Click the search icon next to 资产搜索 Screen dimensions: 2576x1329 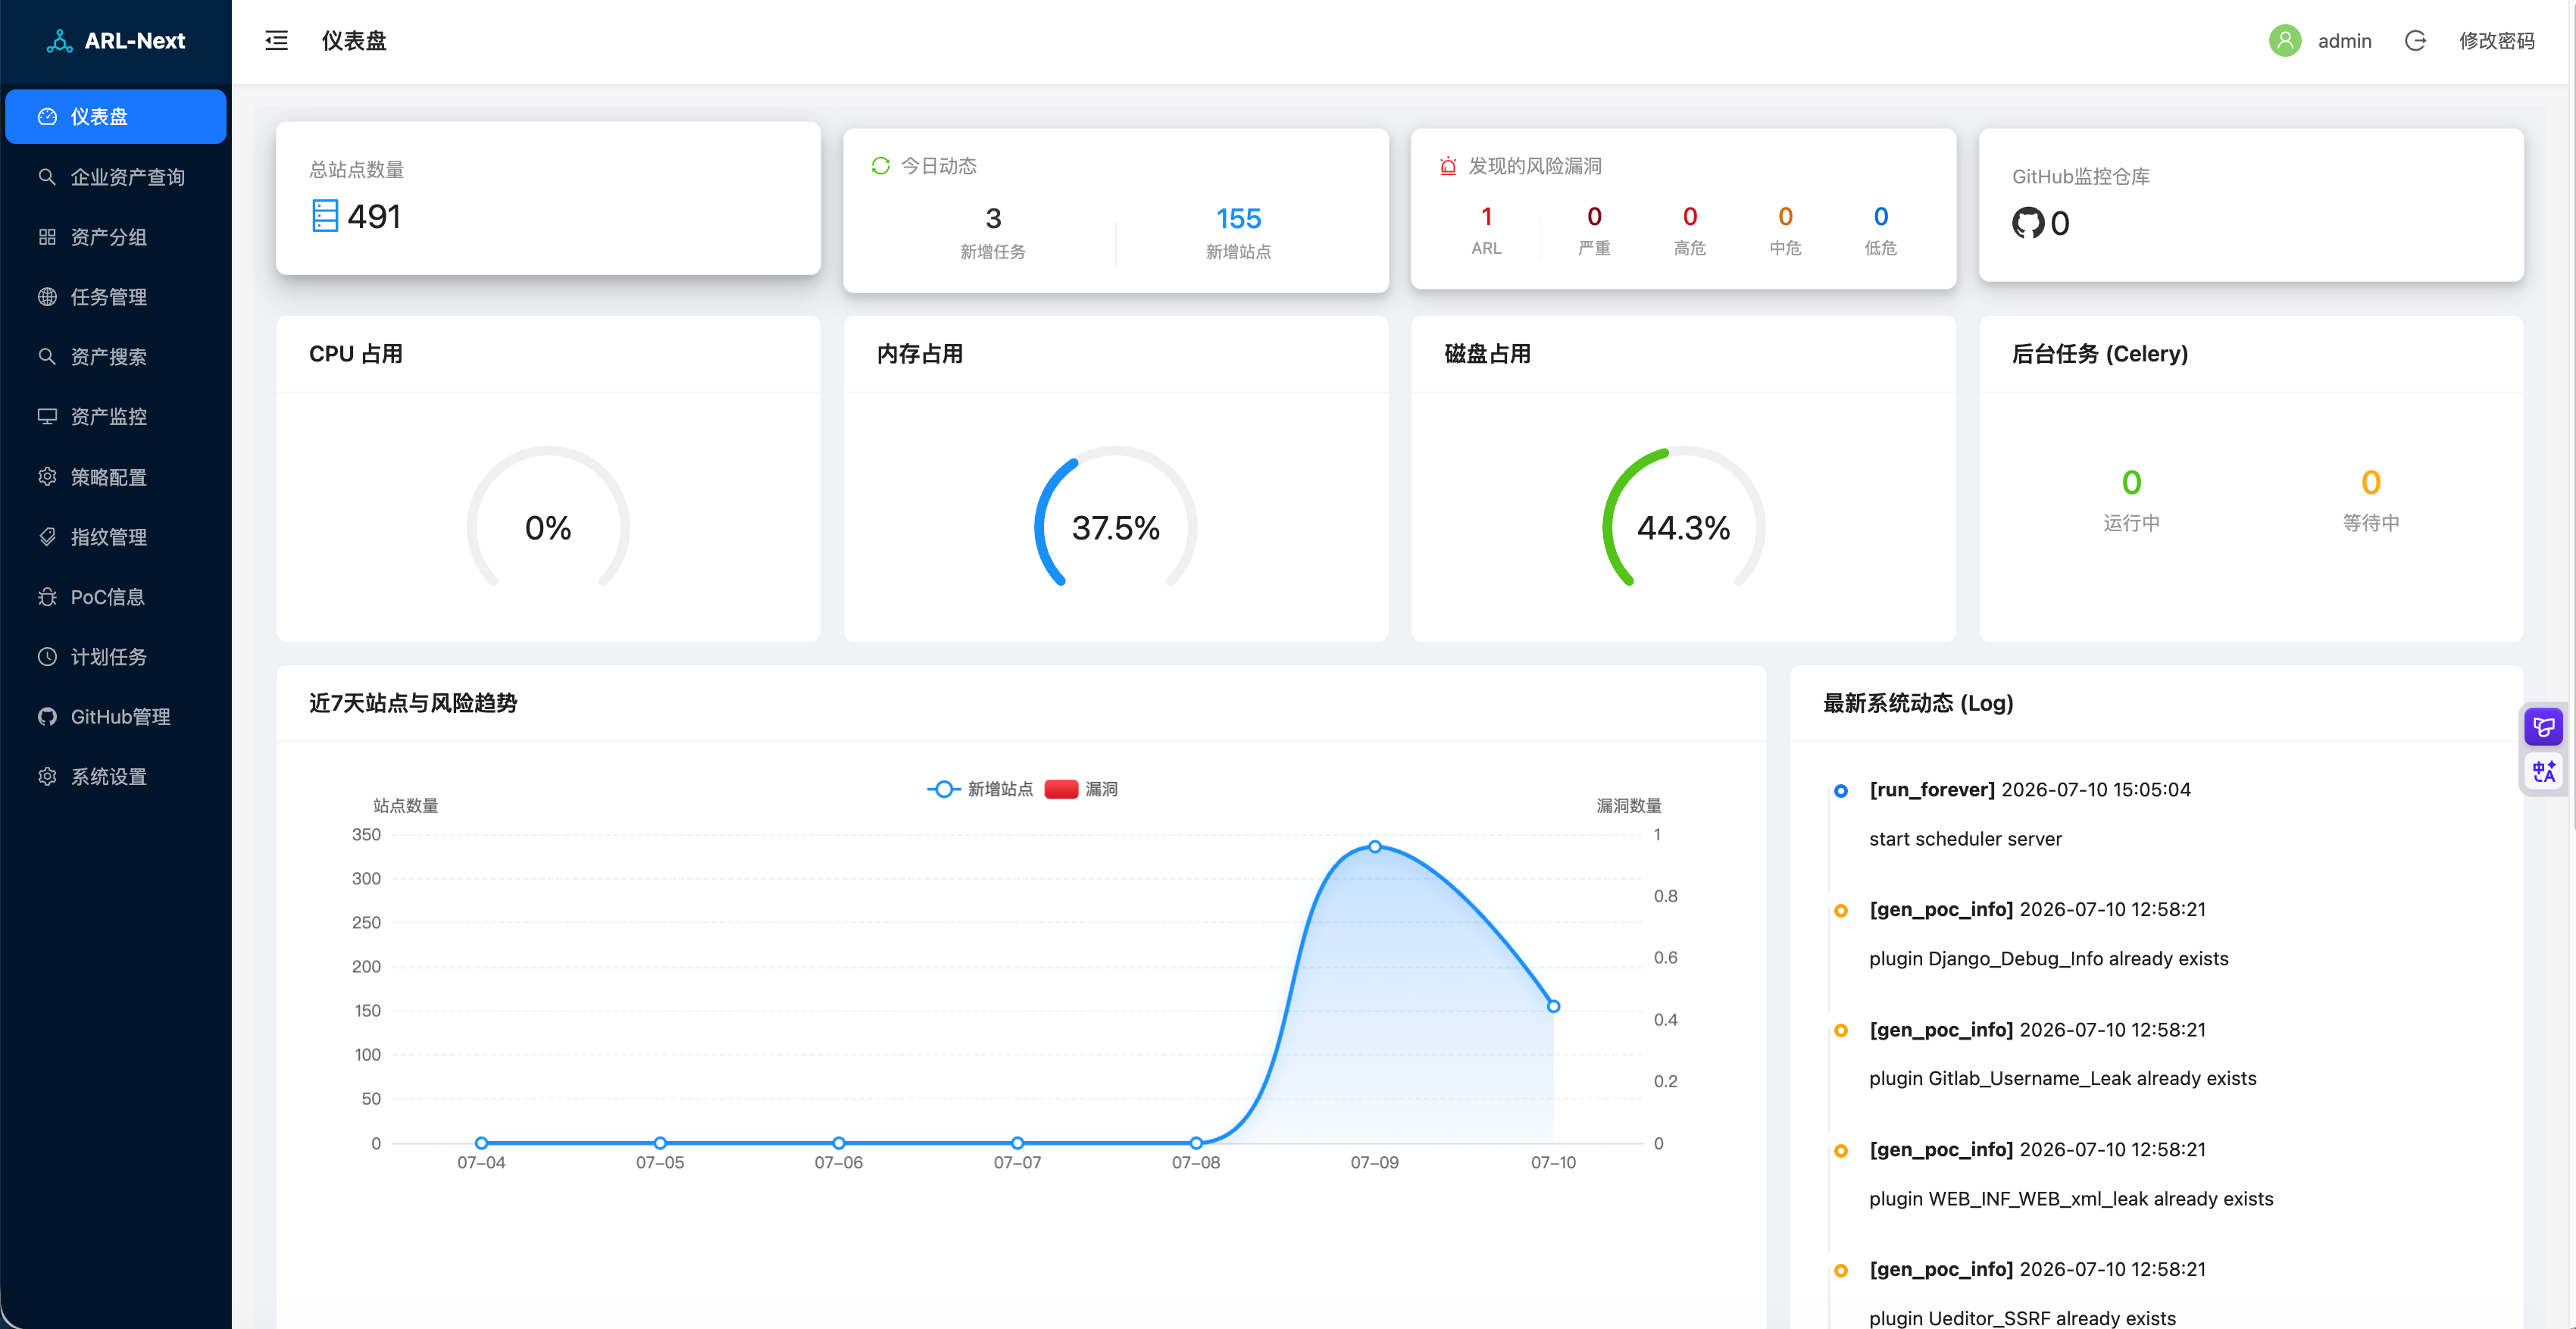pyautogui.click(x=47, y=357)
